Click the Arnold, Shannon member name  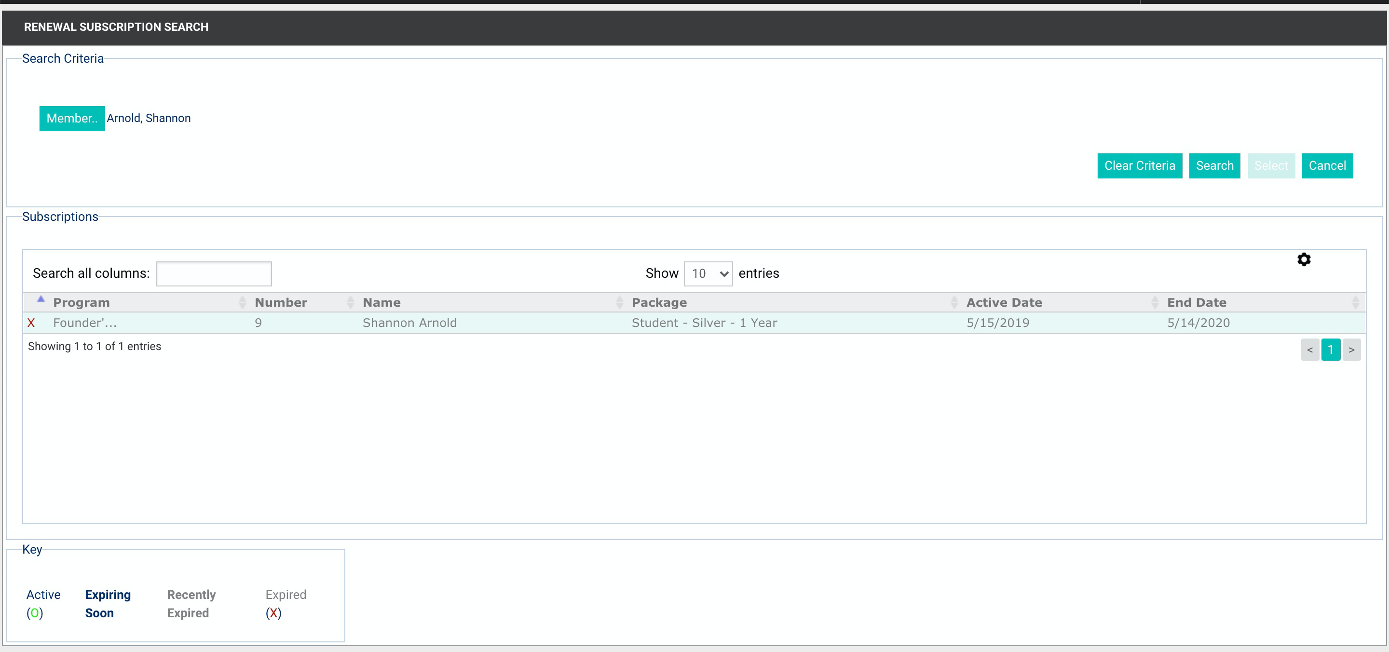click(x=149, y=118)
